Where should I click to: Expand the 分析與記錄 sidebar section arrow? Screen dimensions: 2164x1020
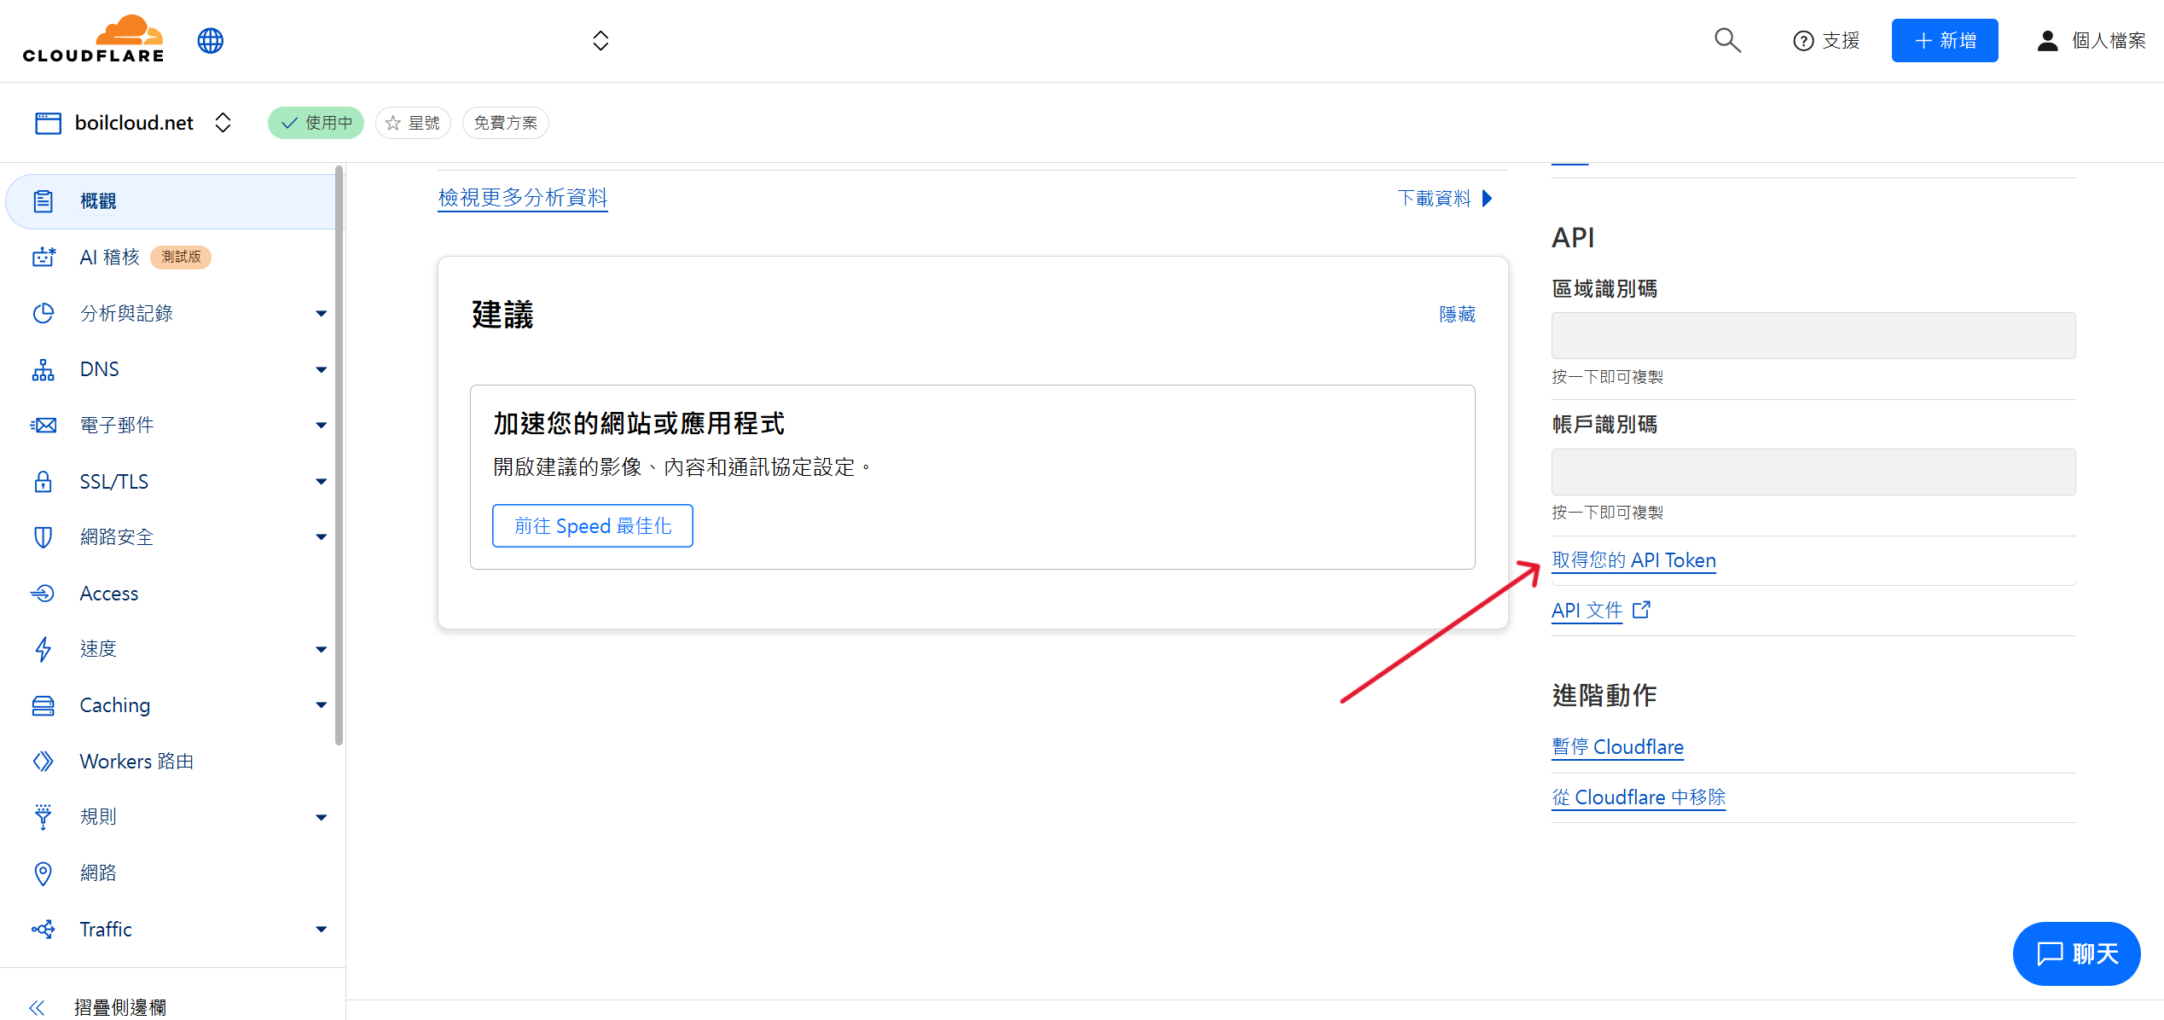[x=322, y=314]
